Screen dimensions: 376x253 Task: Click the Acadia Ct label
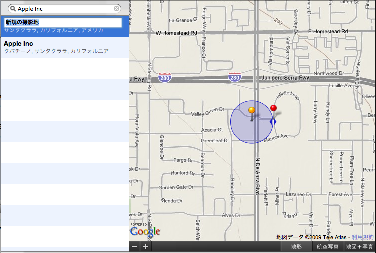click(x=212, y=130)
